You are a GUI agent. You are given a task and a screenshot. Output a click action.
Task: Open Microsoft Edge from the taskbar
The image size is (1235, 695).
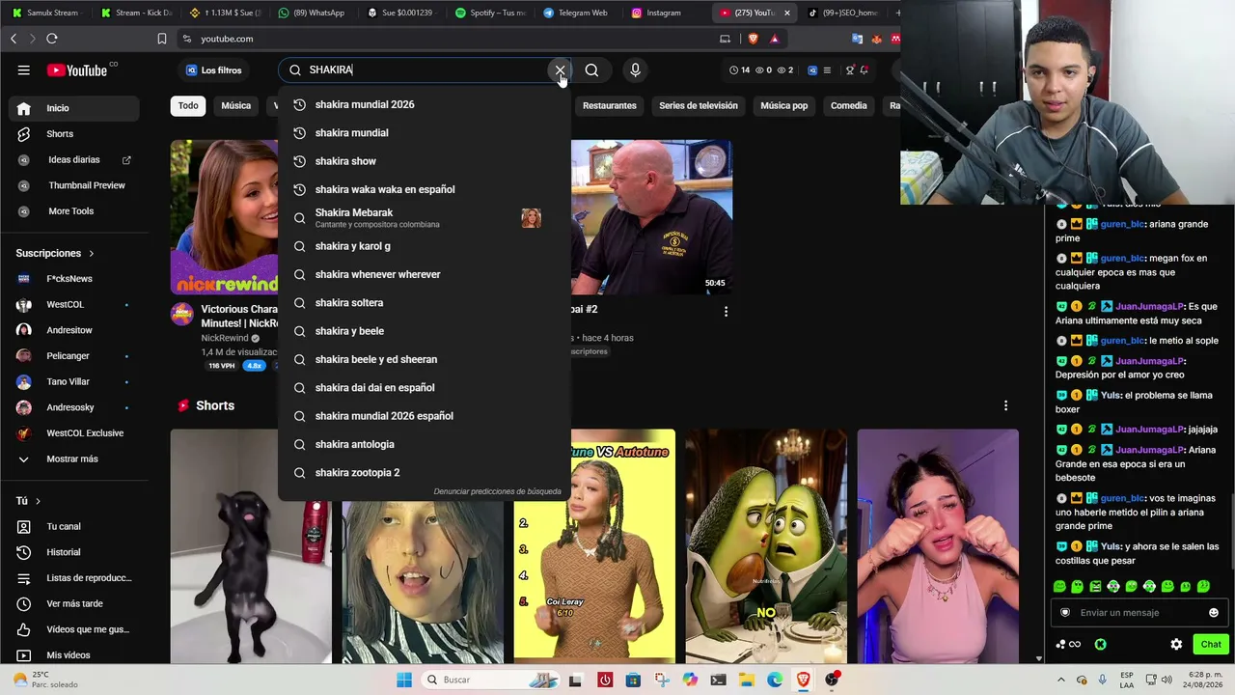[x=775, y=680]
